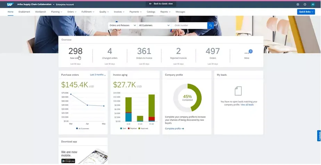This screenshot has width=321, height=165.
Task: Click the SAP logo
Action: 10,4
